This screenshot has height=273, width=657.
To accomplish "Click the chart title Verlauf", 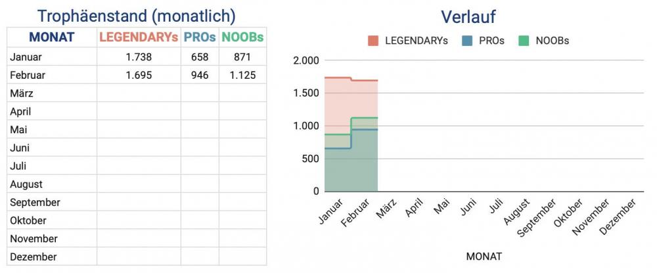I will 467,16.
